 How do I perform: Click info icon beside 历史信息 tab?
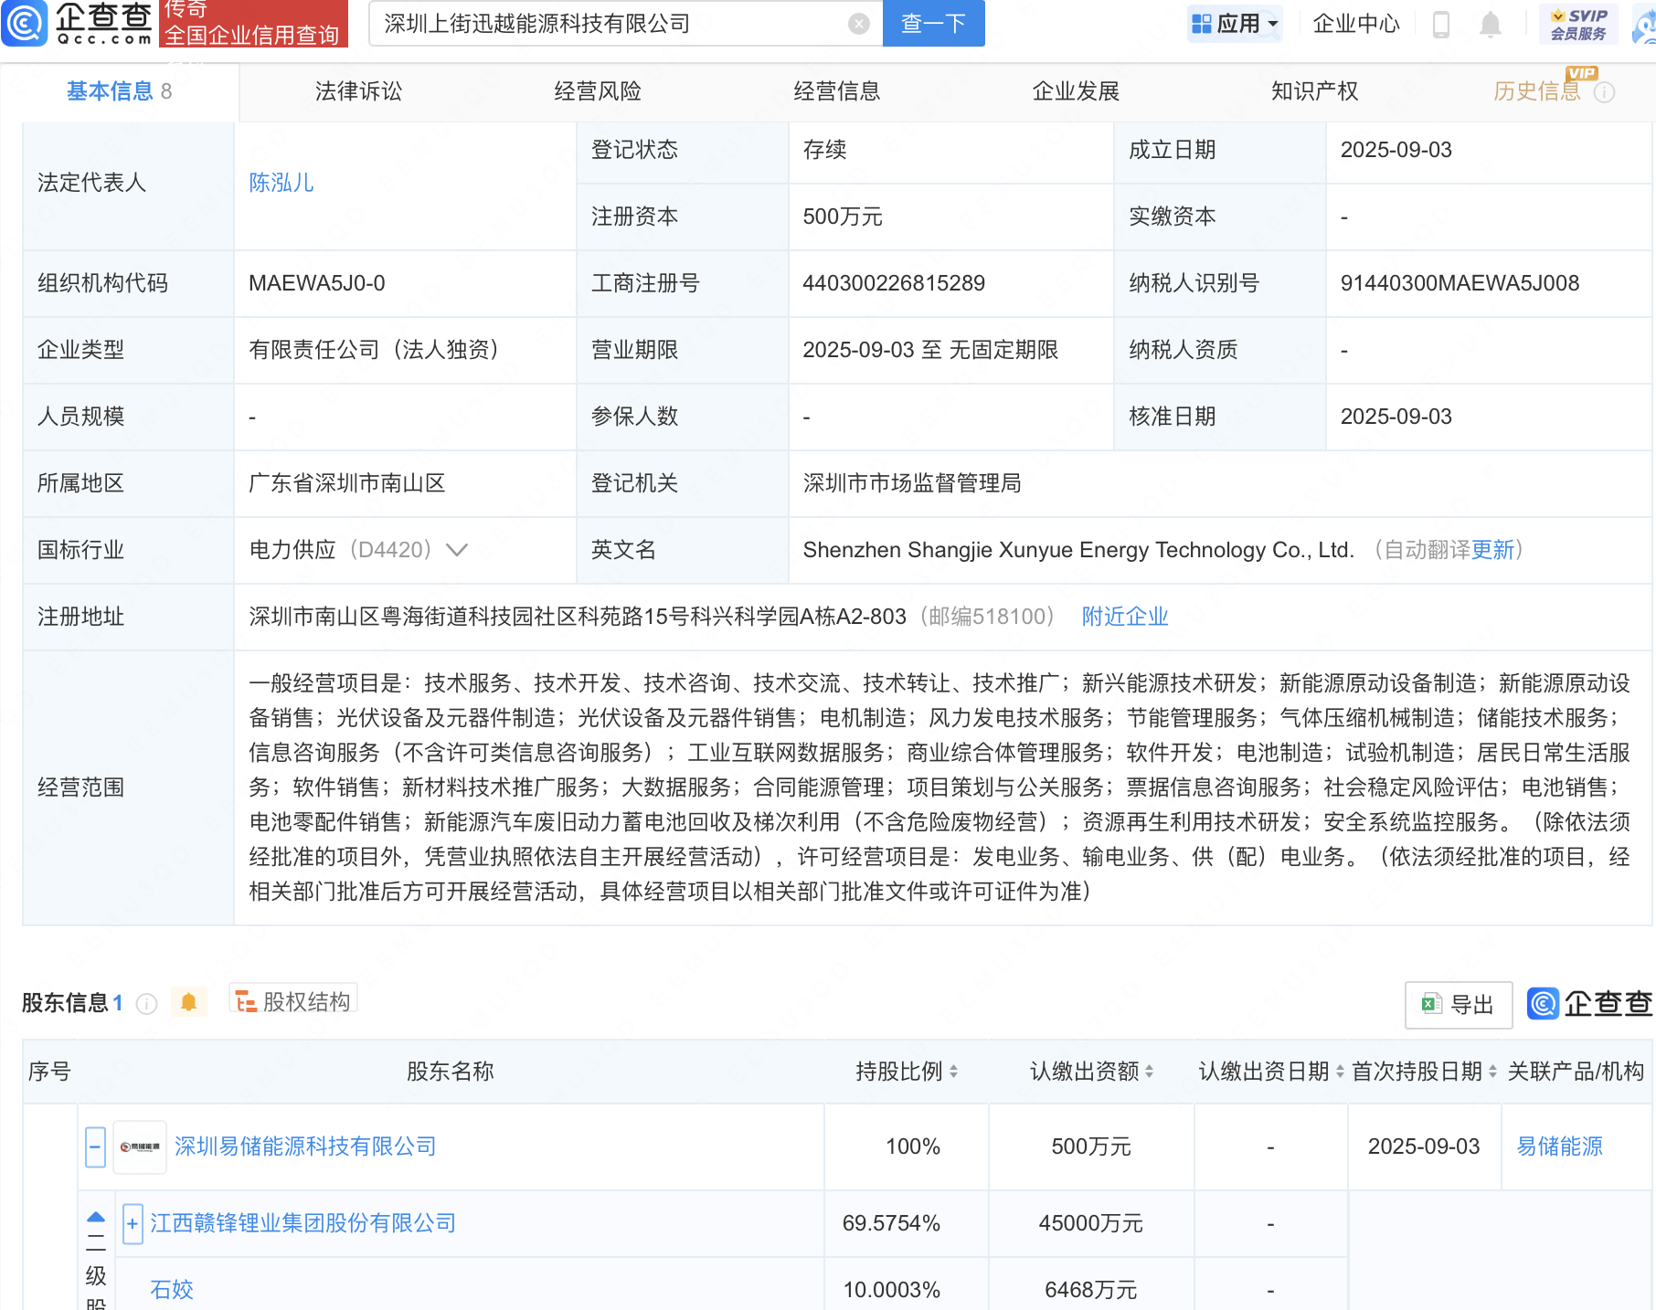pyautogui.click(x=1604, y=92)
